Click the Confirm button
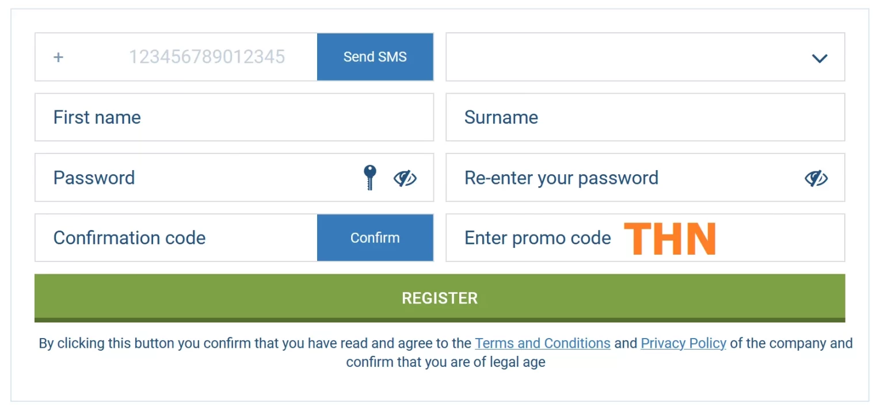 (x=375, y=237)
